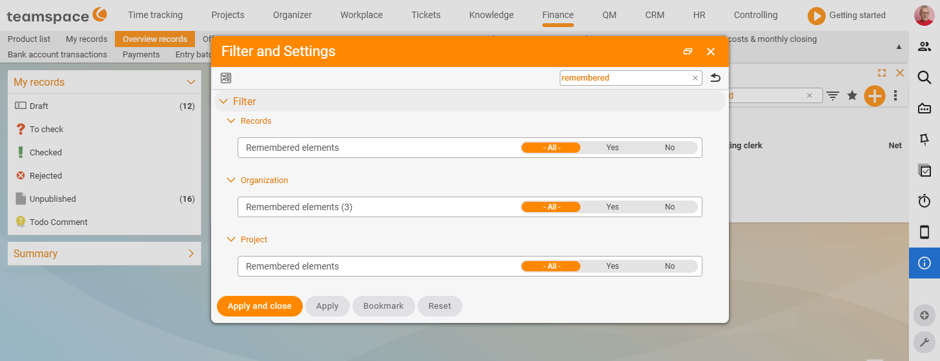940x361 pixels.
Task: Select Yes for Organization remembered elements
Action: pos(612,207)
